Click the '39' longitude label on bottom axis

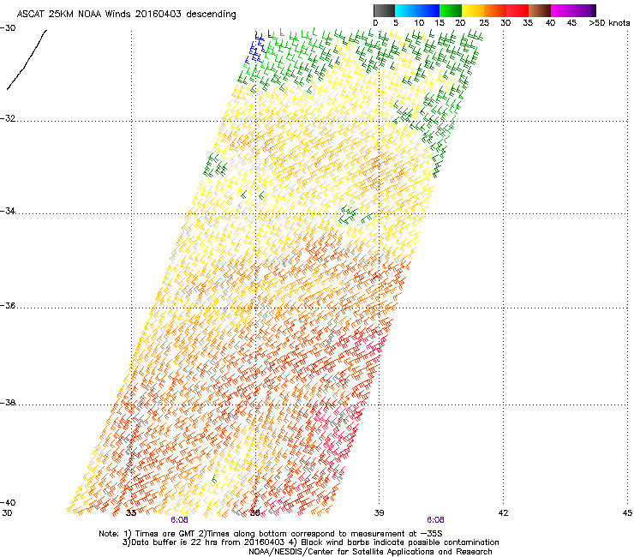coord(379,513)
